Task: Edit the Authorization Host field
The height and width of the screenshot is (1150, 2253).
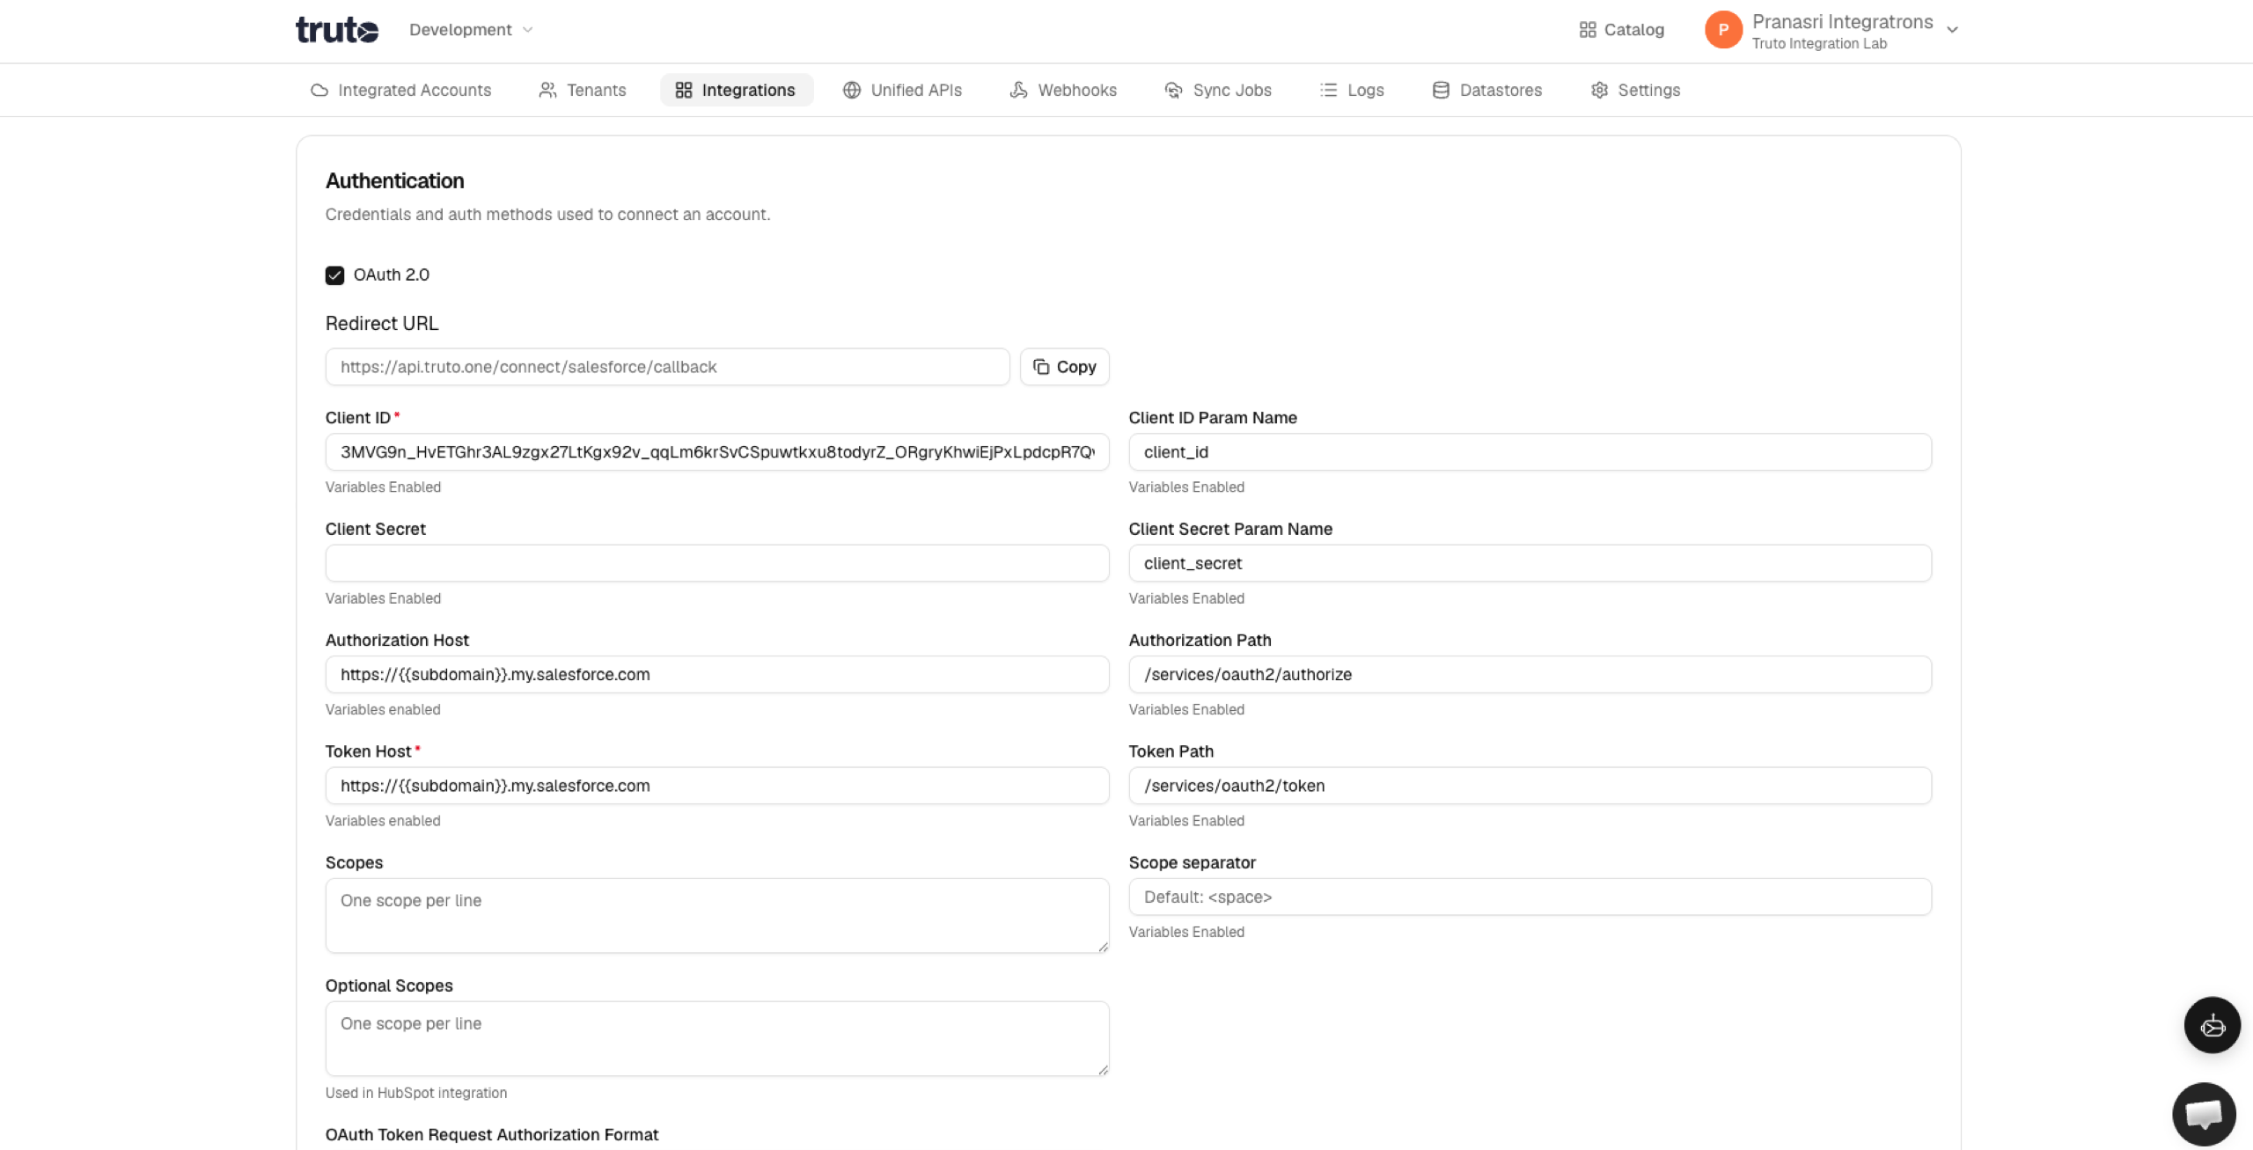Action: pyautogui.click(x=717, y=675)
